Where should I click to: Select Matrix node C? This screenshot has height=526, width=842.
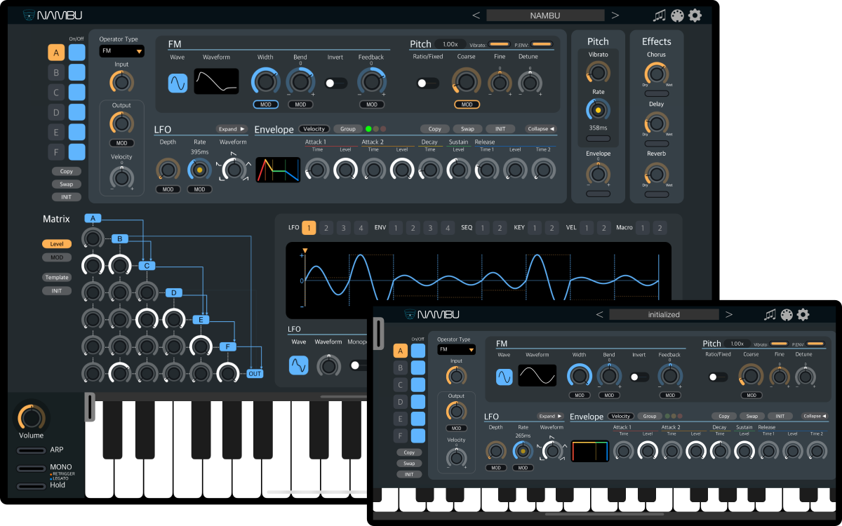click(147, 265)
